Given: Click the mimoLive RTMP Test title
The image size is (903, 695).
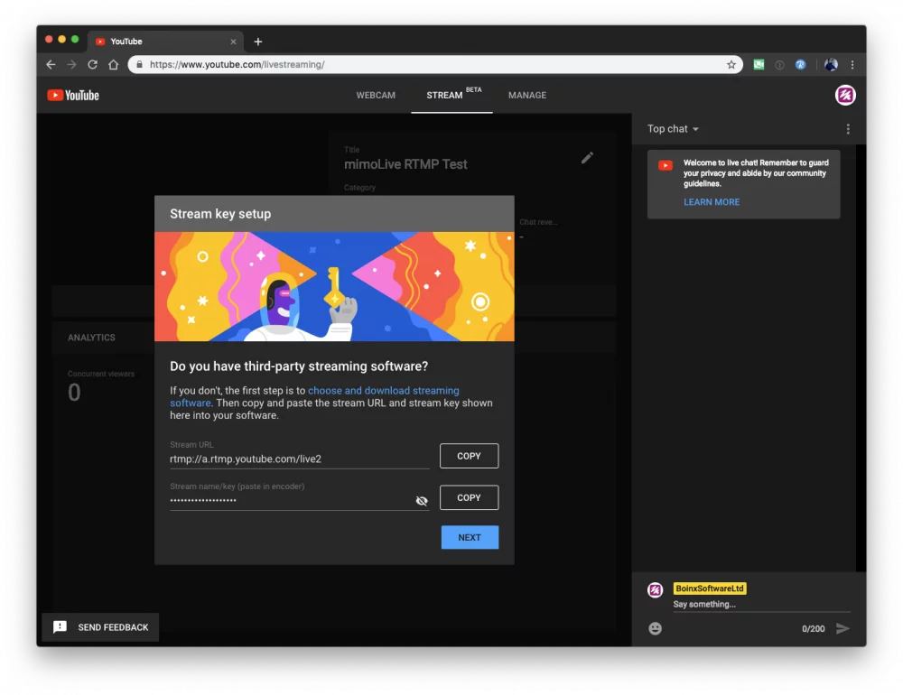Looking at the screenshot, I should [x=405, y=164].
